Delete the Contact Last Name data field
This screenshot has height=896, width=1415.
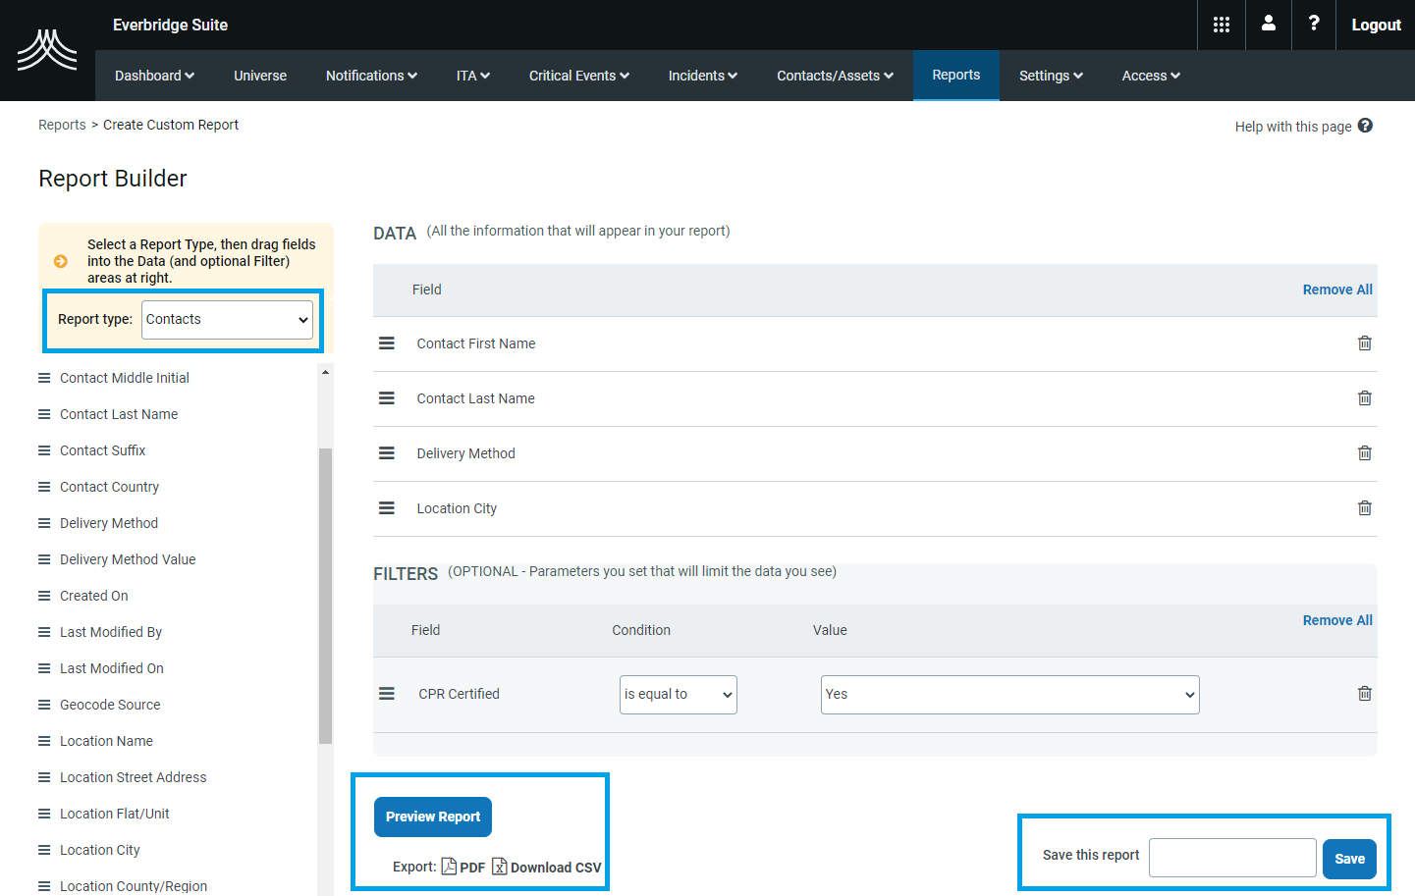(x=1365, y=398)
